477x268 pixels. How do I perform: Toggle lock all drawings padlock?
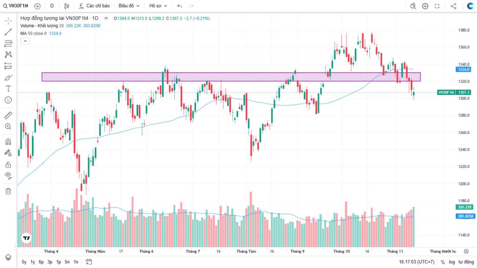[x=8, y=164]
